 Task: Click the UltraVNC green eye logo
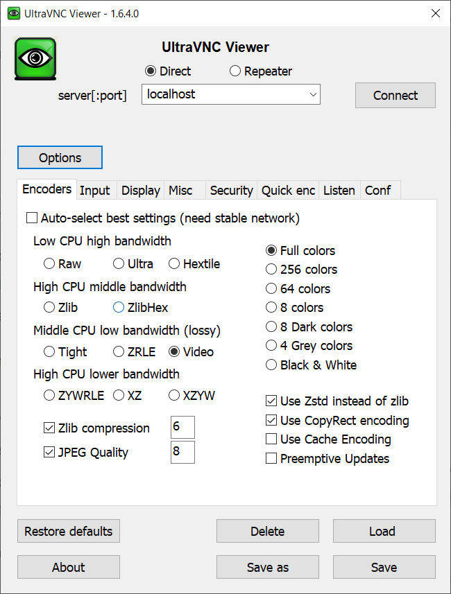(35, 59)
